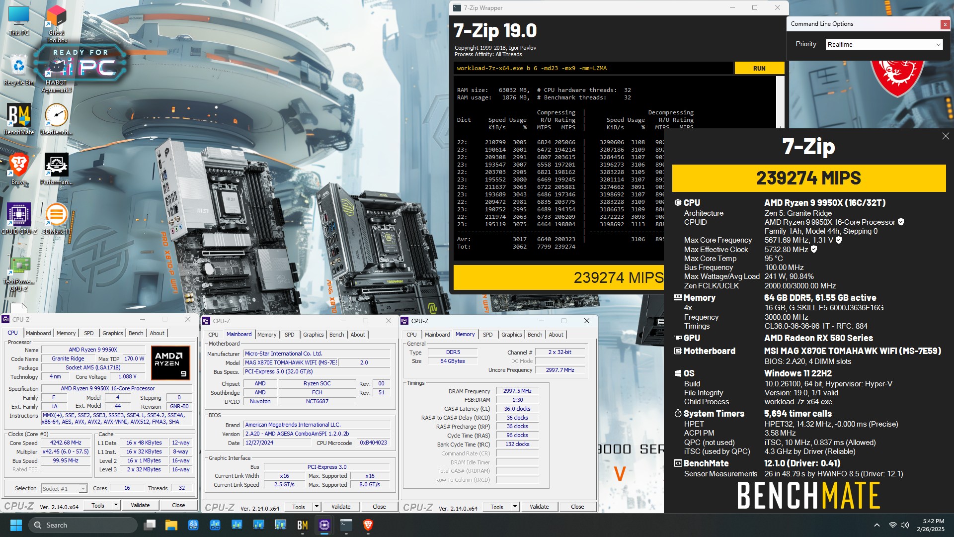Click Validate in middle CPU-Z window
954x537 pixels.
click(341, 507)
